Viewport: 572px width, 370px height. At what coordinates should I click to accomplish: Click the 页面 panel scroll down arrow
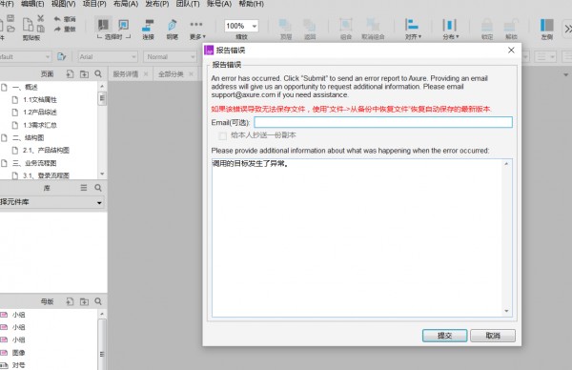click(102, 175)
